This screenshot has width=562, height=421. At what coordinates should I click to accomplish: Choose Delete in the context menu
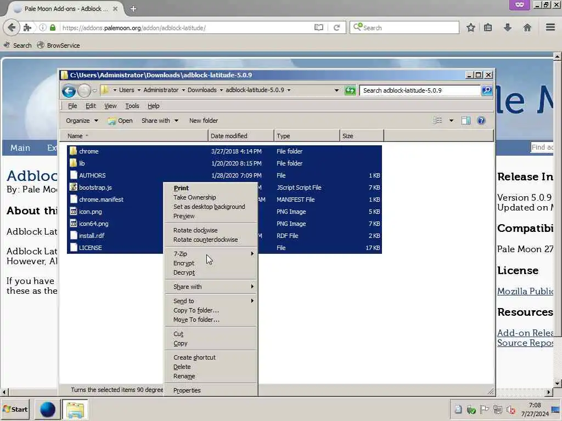coord(211,367)
